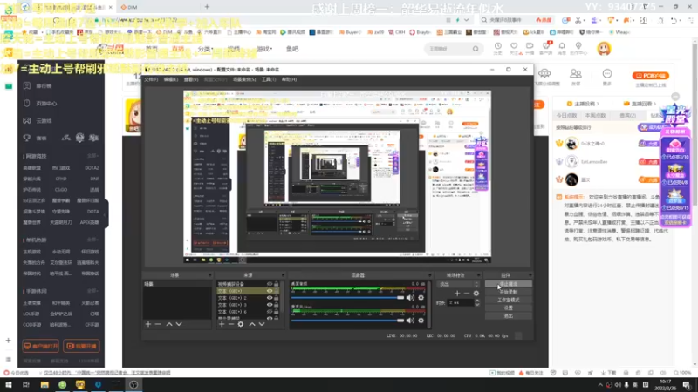The height and width of the screenshot is (392, 698).
Task: Click the transition duration input field
Action: click(461, 302)
